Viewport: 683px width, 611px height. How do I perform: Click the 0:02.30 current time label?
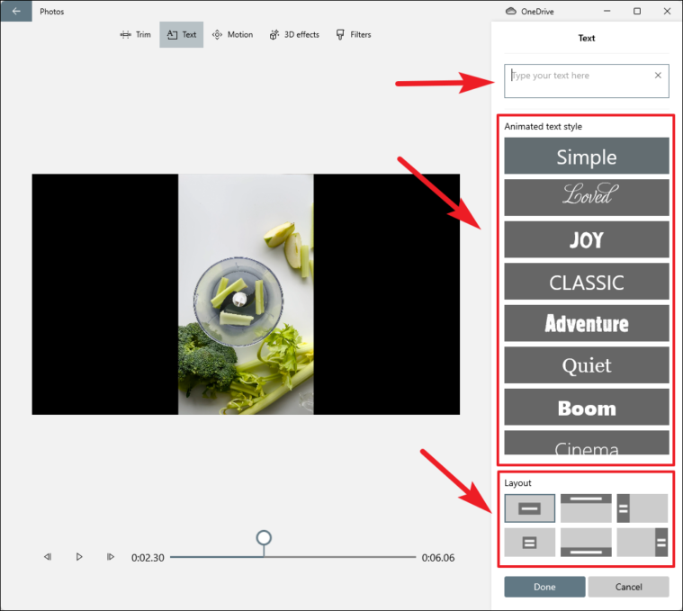click(148, 558)
